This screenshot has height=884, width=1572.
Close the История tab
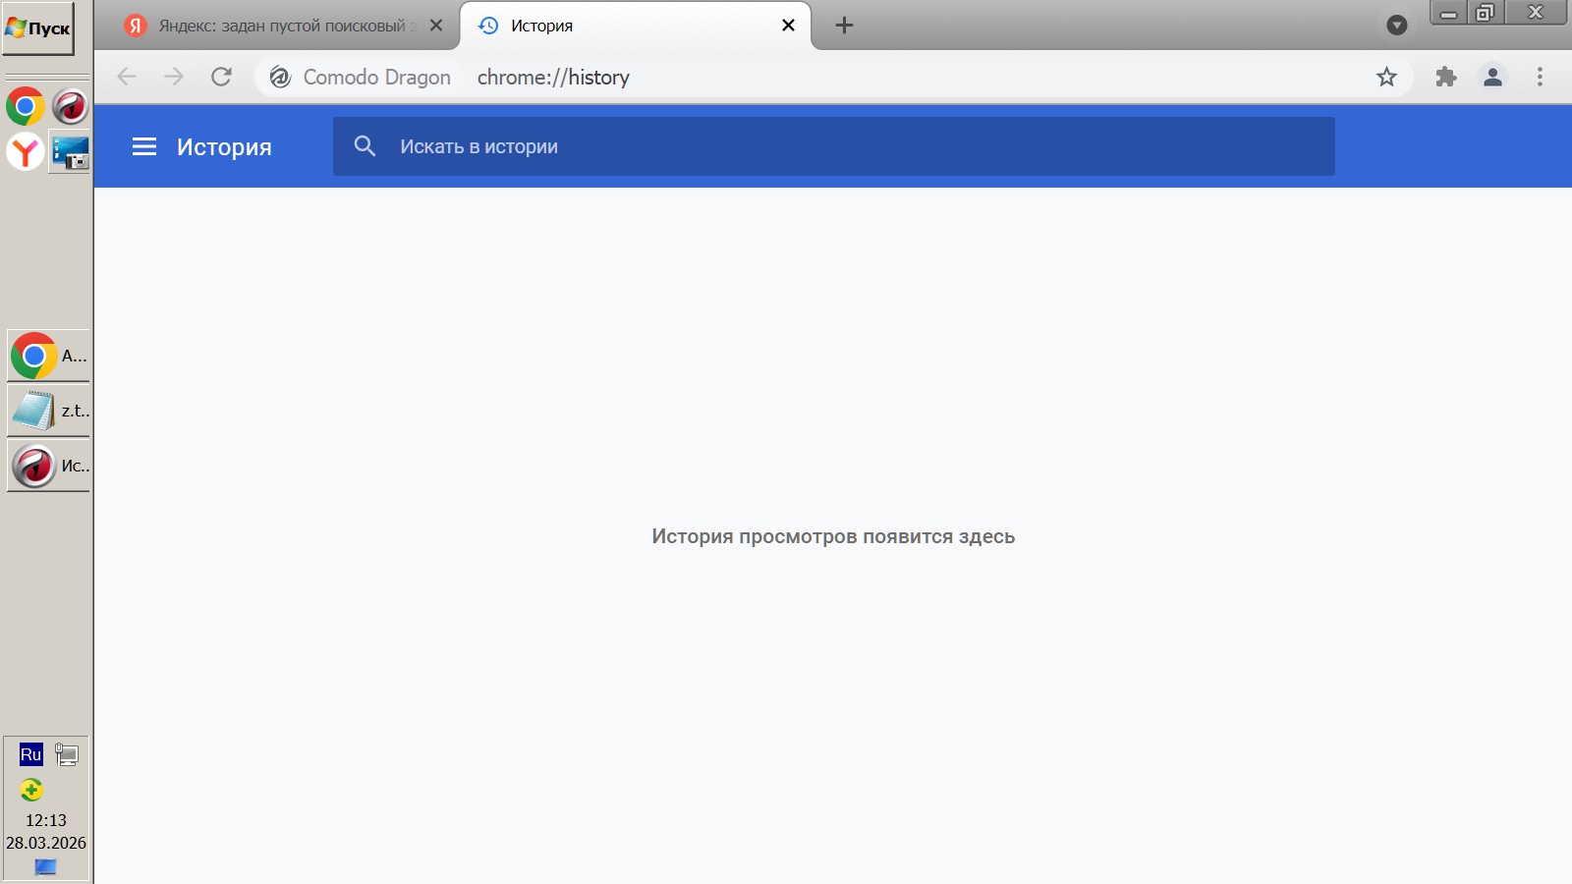(788, 26)
